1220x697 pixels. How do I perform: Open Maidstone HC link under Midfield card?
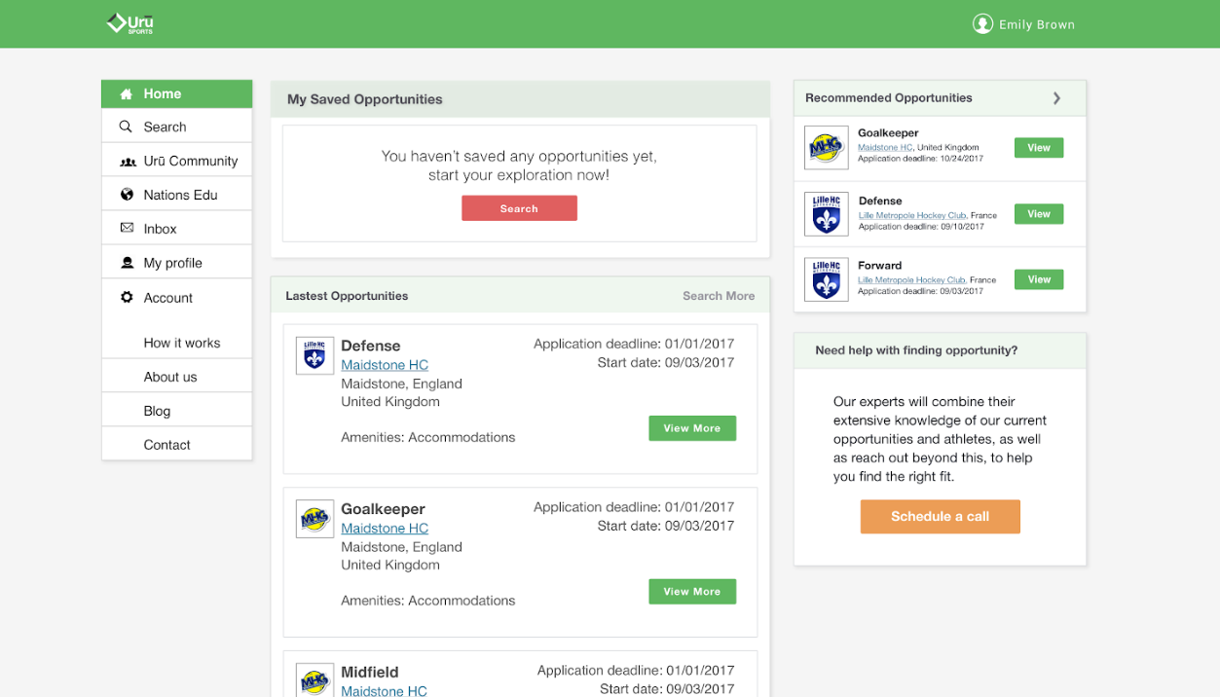[385, 690]
